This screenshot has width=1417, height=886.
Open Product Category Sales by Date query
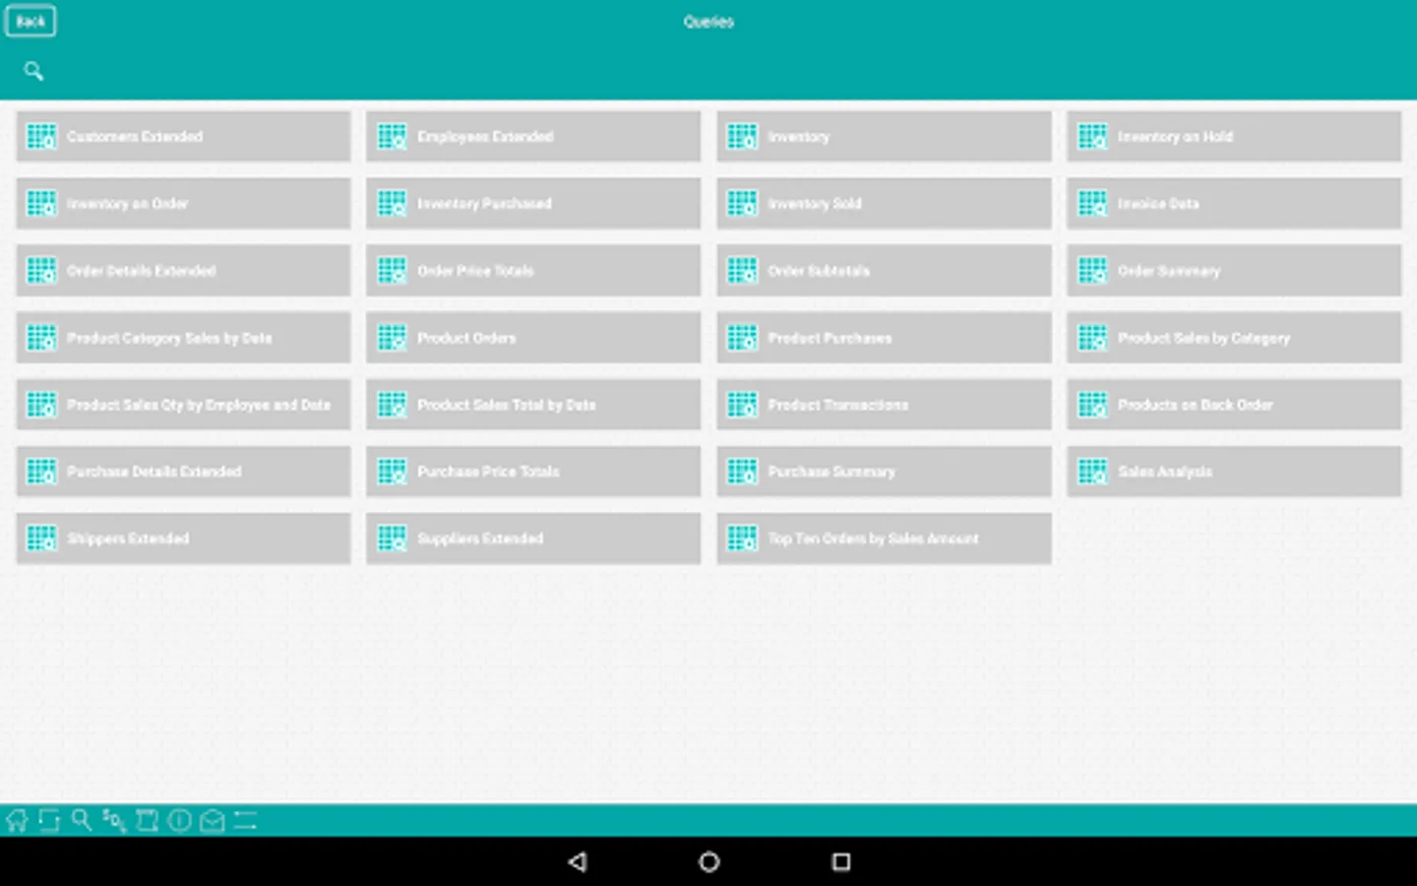click(x=183, y=338)
